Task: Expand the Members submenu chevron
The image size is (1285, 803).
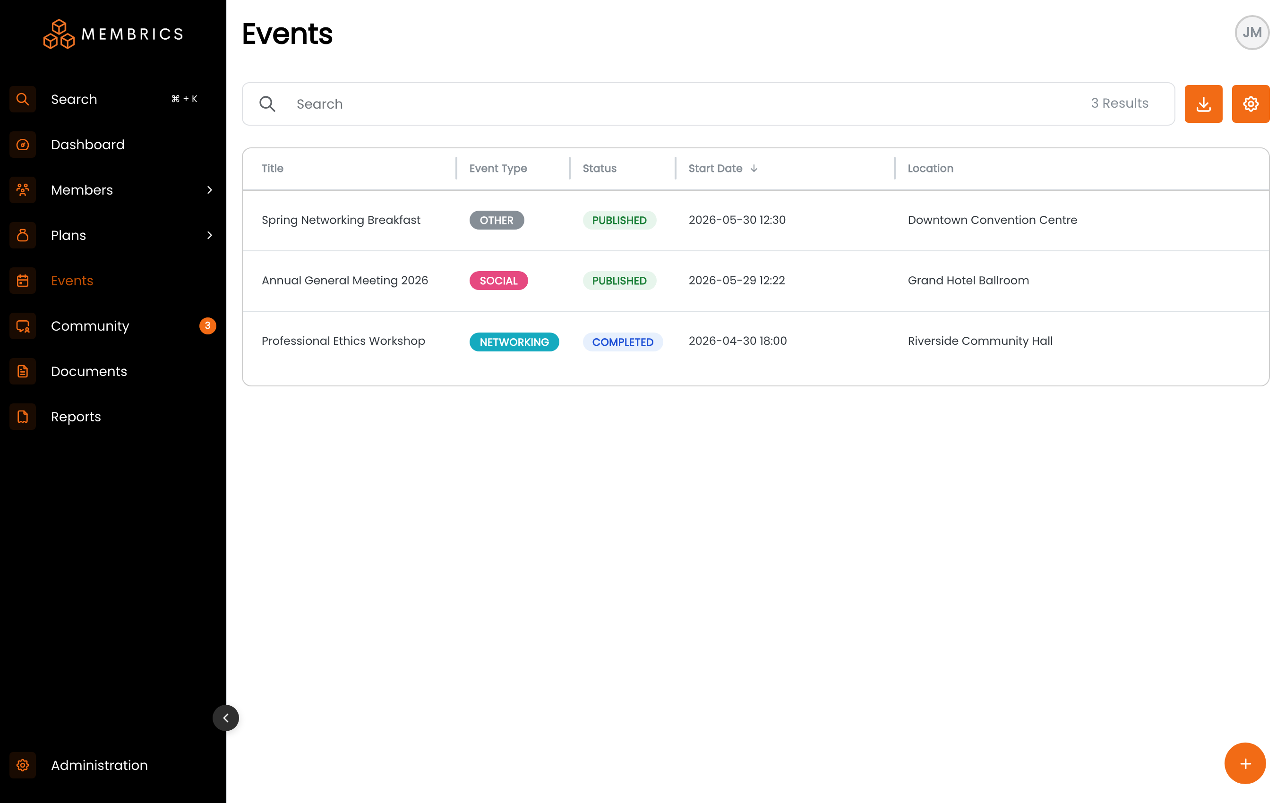Action: (210, 190)
